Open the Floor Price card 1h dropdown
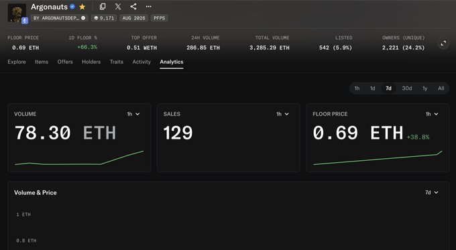This screenshot has height=250, width=456. pos(432,114)
